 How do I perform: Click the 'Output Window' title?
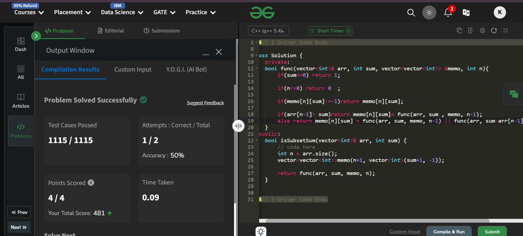coord(70,50)
